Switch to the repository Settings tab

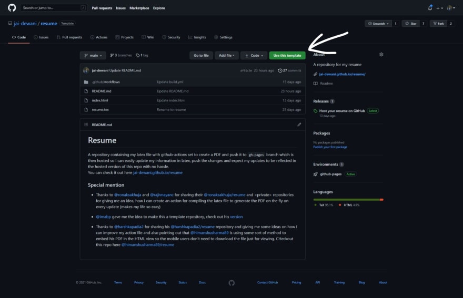[x=223, y=37]
